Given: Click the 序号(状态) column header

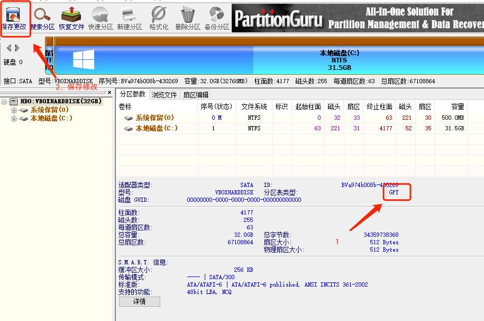Looking at the screenshot, I should tap(216, 106).
